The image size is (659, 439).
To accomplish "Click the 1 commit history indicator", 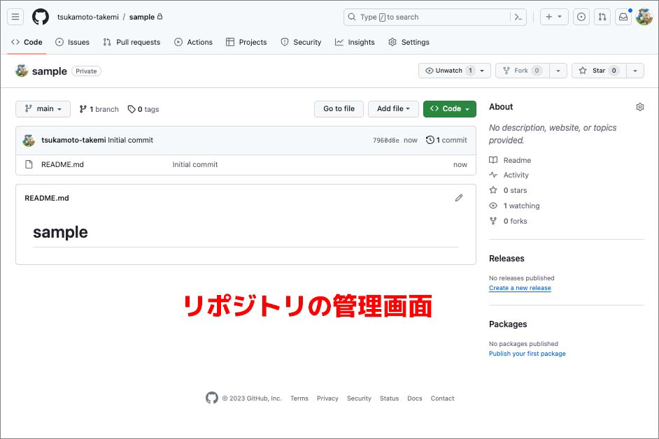I will click(446, 139).
